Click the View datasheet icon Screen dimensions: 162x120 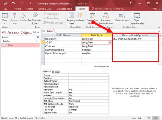click(x=5, y=15)
